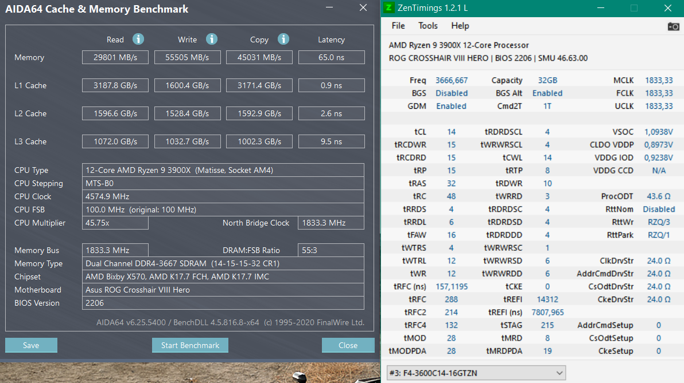684x383 pixels.
Task: Click tCL value 14
Action: (452, 132)
